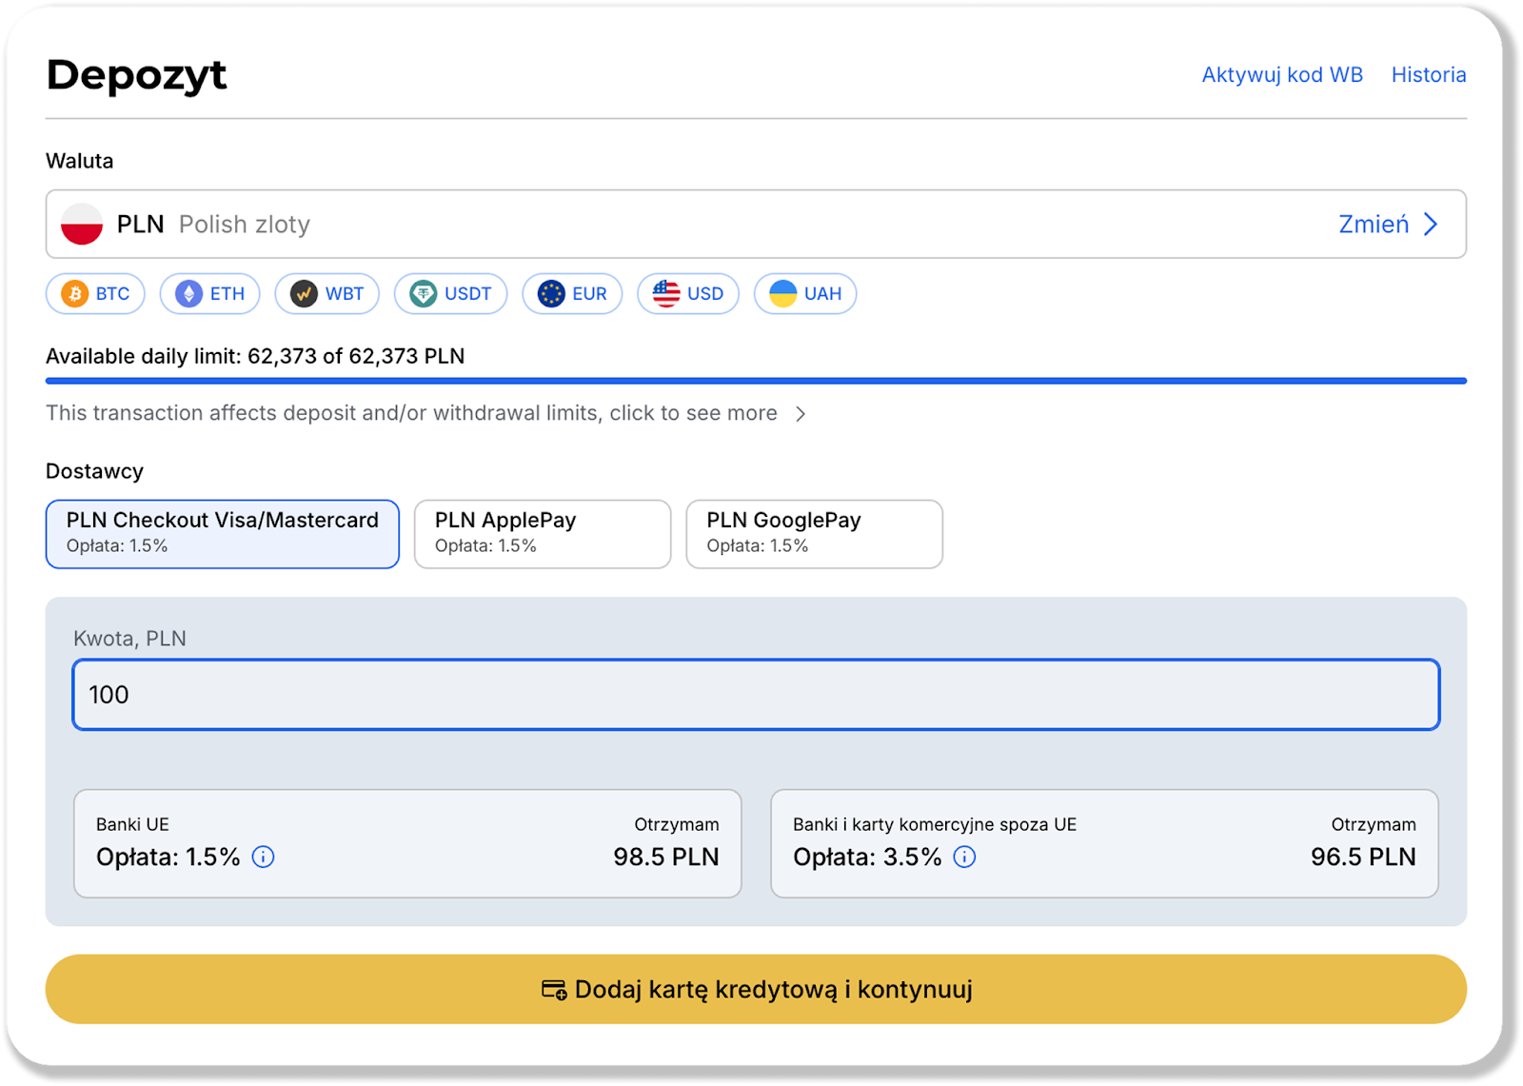The image size is (1523, 1086).
Task: Select the BTC Bitcoin currency icon
Action: point(75,294)
